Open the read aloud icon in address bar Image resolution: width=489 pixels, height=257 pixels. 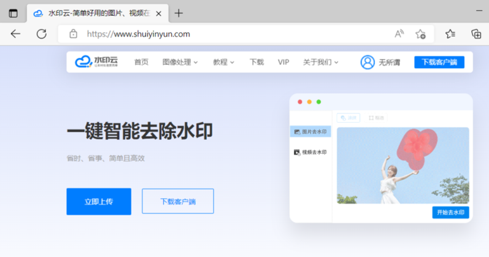pyautogui.click(x=399, y=34)
